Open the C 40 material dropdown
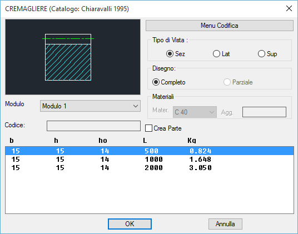298x234 pixels. 195,112
